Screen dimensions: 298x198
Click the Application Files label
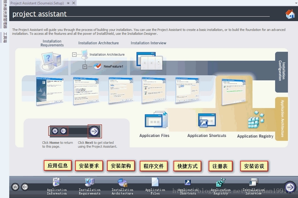(154, 135)
